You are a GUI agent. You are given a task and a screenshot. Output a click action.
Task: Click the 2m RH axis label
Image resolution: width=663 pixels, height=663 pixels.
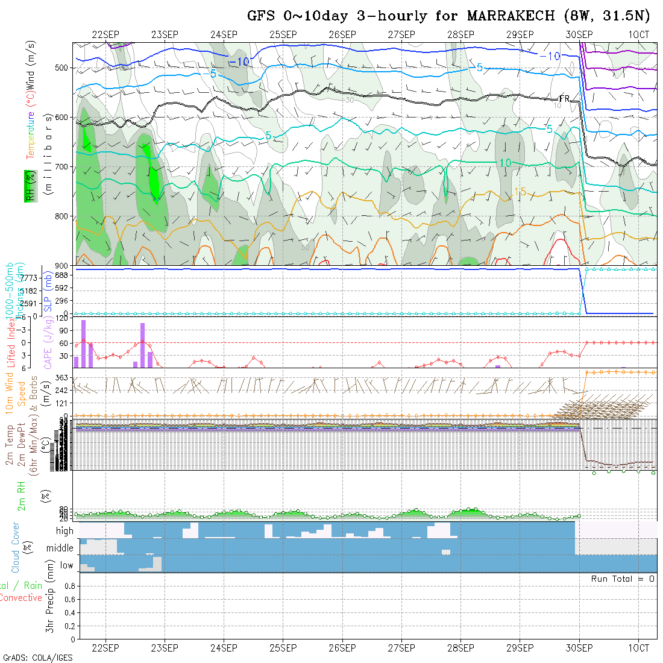22,495
